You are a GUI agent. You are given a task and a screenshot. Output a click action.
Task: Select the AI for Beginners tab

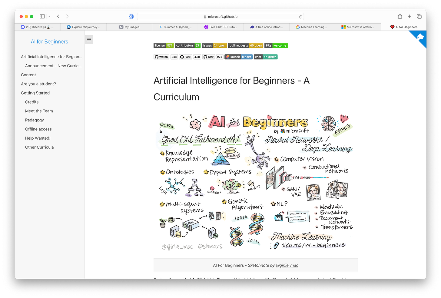tap(404, 27)
